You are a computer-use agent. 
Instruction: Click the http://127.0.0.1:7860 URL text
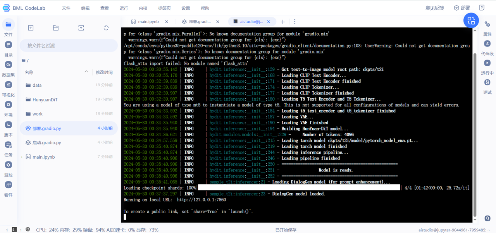coord(201,200)
